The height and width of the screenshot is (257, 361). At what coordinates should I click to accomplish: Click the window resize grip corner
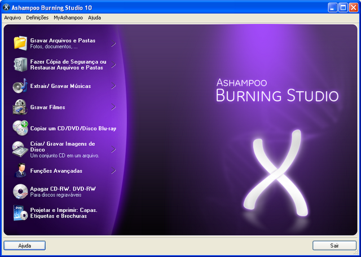tap(356, 253)
